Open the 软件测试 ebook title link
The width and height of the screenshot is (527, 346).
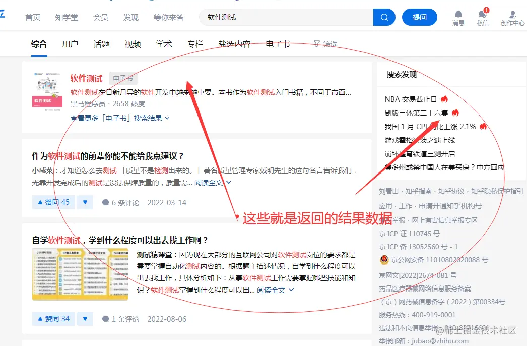tap(86, 78)
